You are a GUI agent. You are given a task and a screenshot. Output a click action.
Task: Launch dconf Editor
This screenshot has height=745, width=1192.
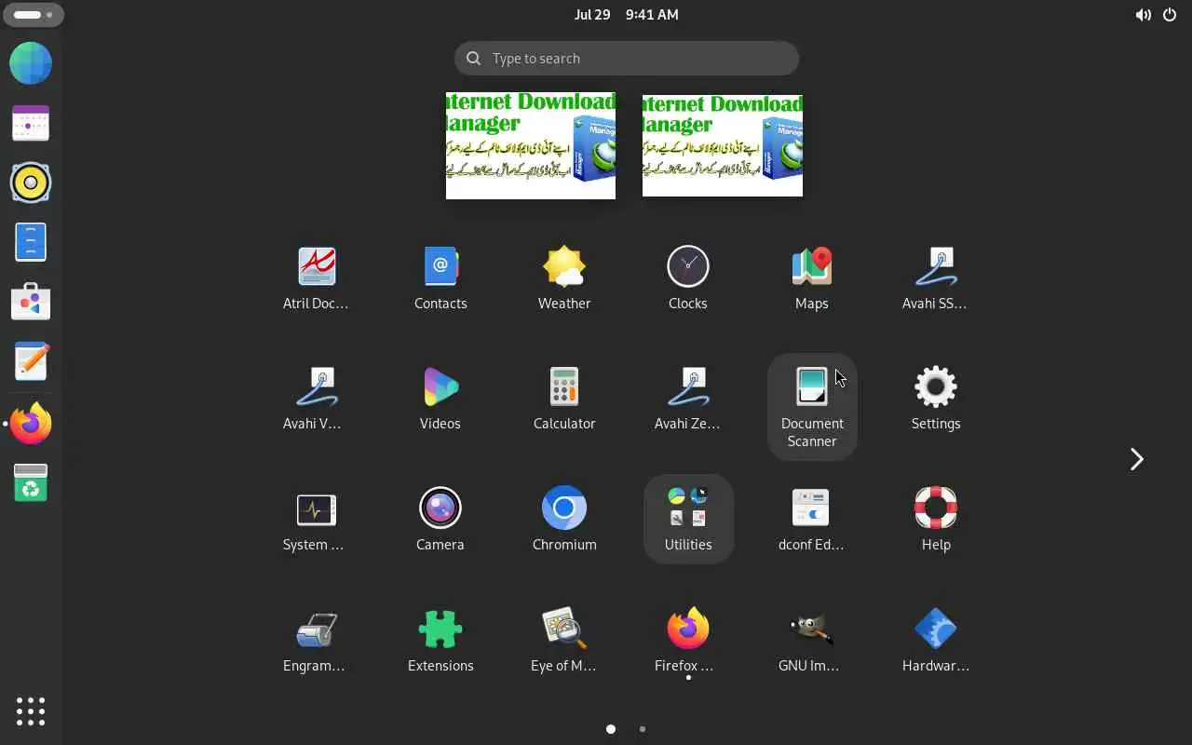coord(812,519)
